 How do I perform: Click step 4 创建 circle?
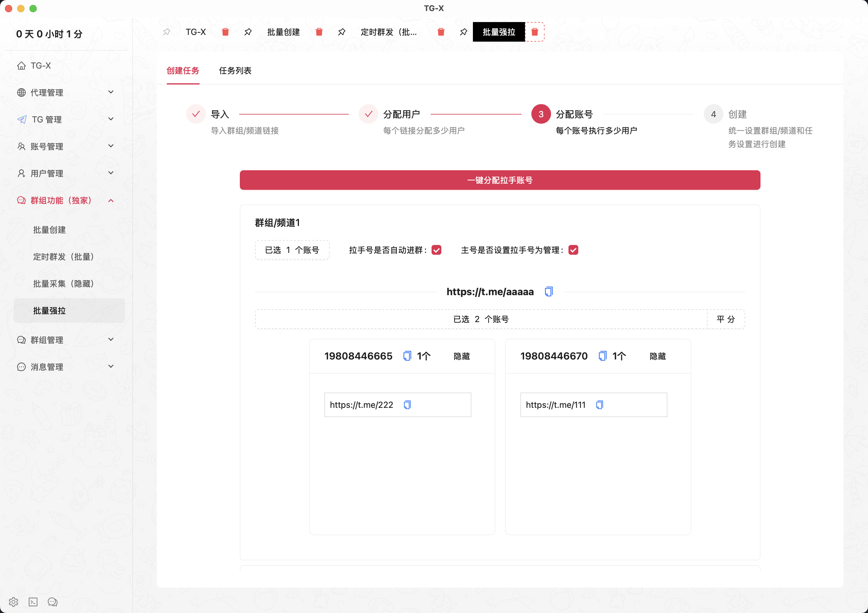pos(713,114)
